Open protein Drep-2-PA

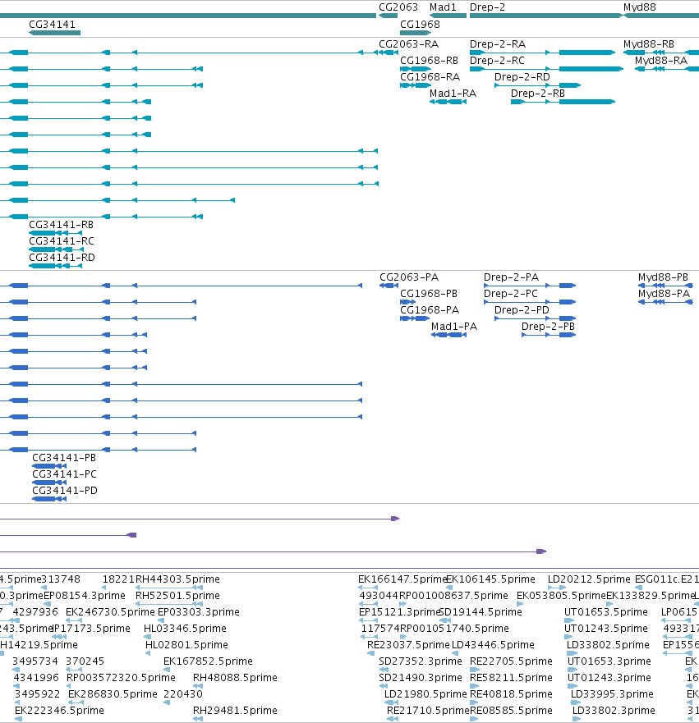pos(511,277)
